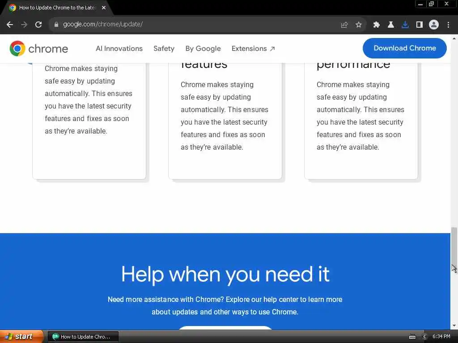458x343 pixels.
Task: Open Extensions external link
Action: pos(253,48)
